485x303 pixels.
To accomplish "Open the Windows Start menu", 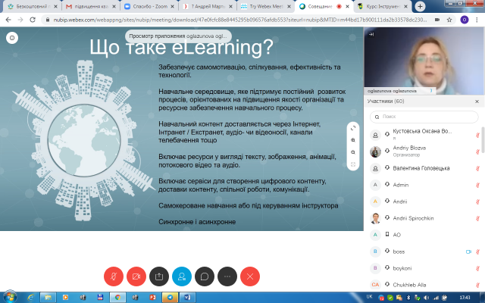I will tap(10, 298).
